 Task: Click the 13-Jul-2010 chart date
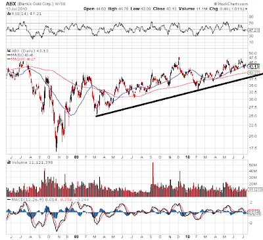coord(16,9)
